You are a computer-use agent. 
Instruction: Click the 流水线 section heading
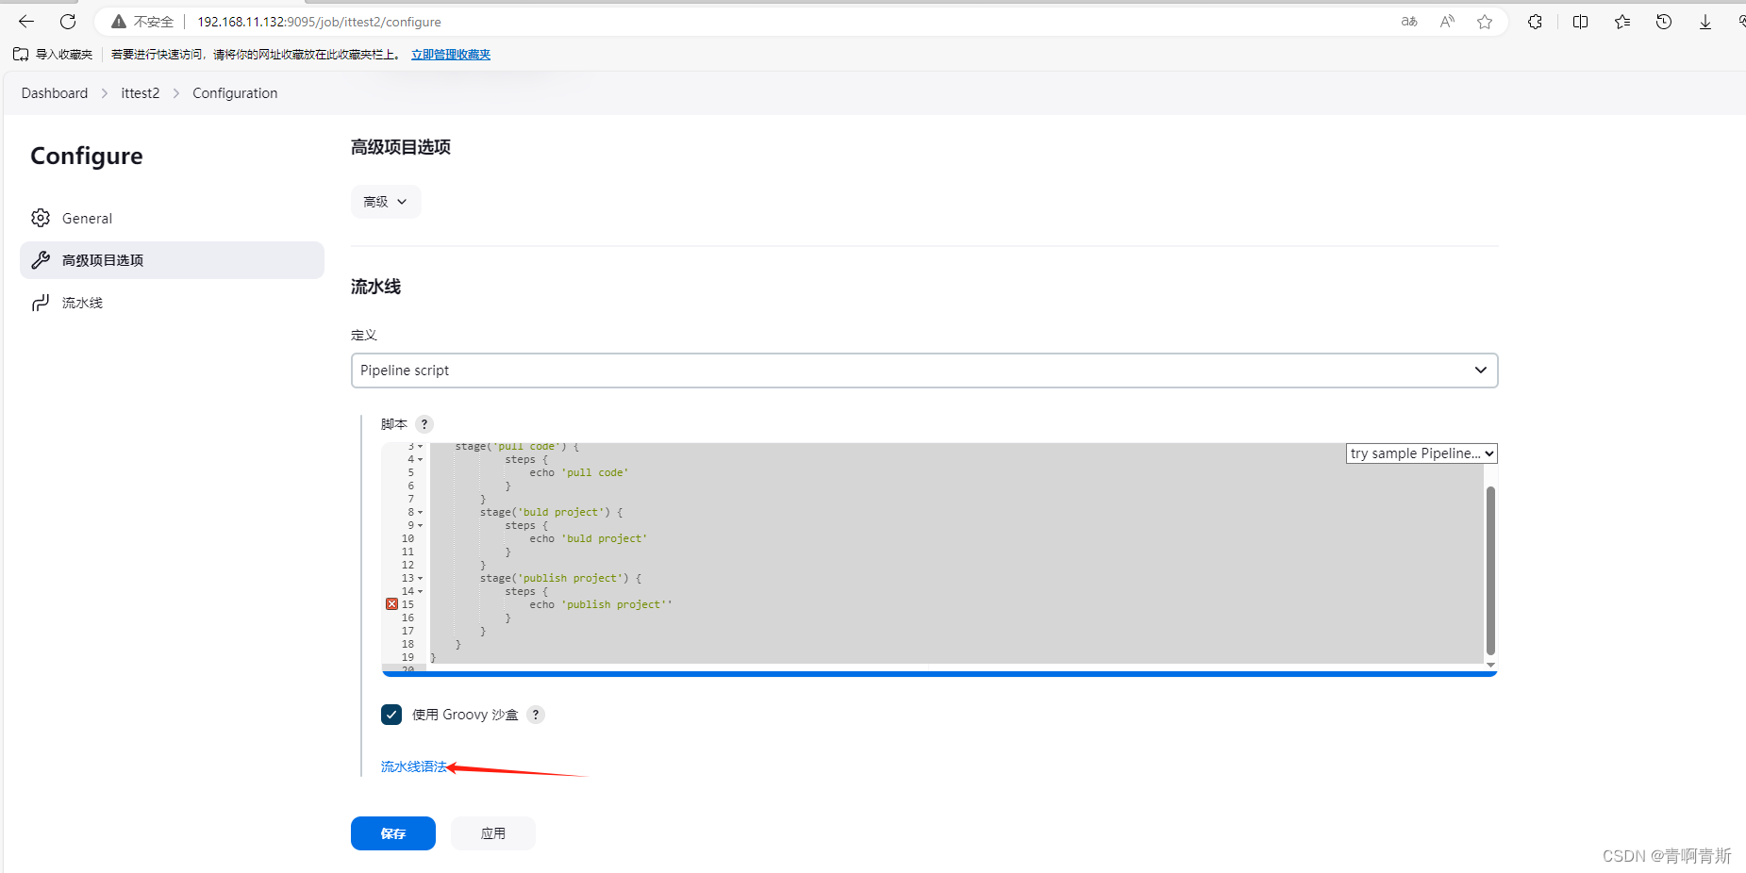coord(375,287)
